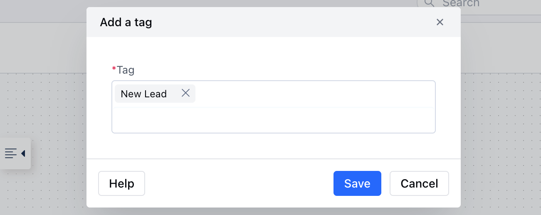Click the Tag field label
The image size is (541, 215).
(x=126, y=70)
